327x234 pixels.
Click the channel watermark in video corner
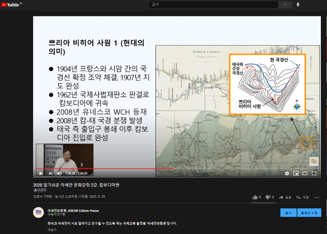(314, 161)
